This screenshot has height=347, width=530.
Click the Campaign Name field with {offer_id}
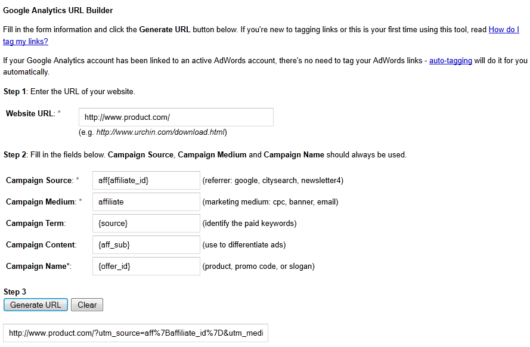pos(146,267)
